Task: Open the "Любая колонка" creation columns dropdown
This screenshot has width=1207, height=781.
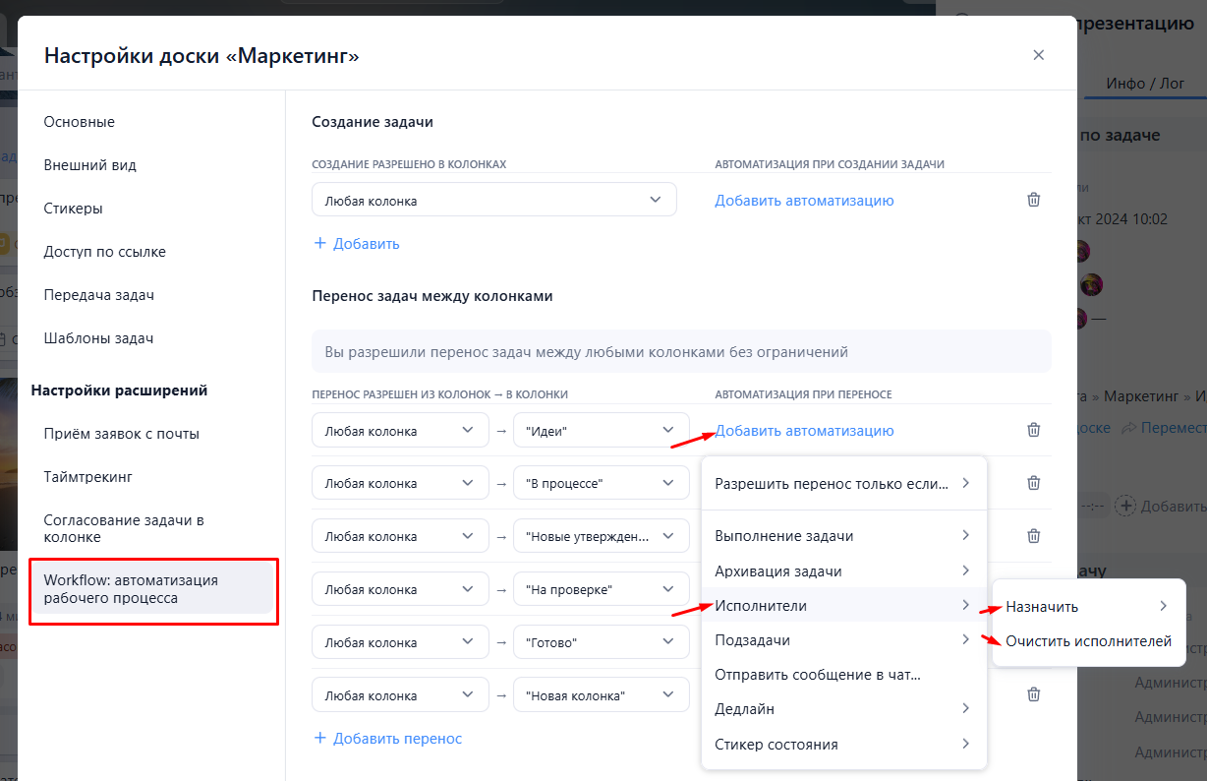Action: tap(494, 200)
